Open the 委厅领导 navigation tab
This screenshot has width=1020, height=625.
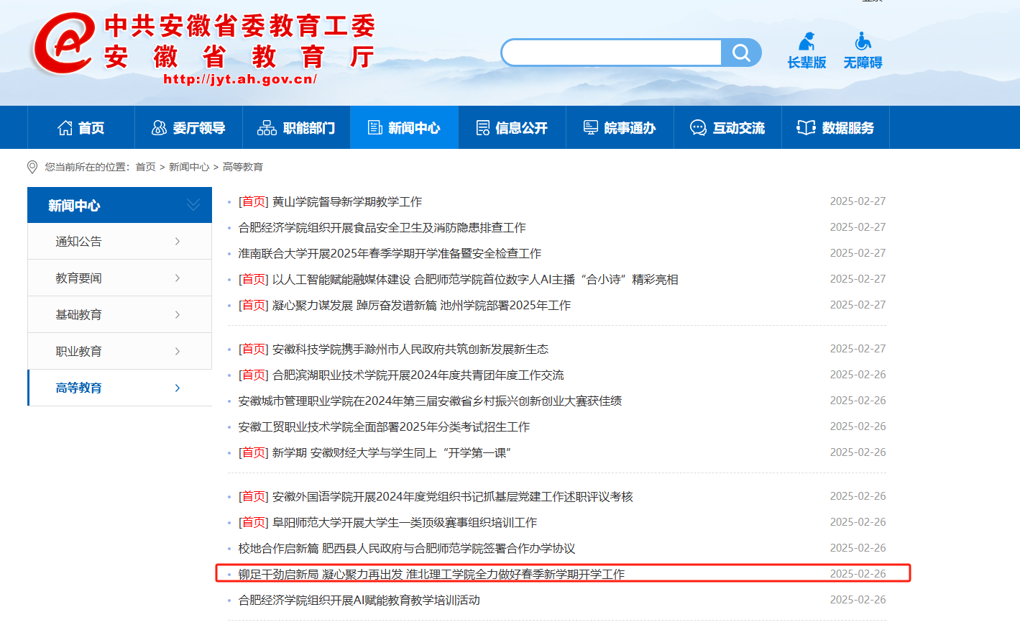(188, 128)
